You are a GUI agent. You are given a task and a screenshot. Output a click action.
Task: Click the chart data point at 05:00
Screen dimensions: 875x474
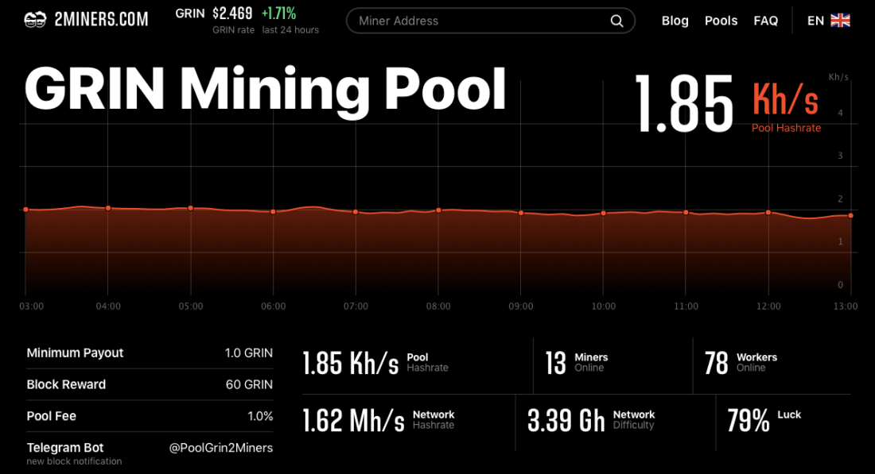191,208
